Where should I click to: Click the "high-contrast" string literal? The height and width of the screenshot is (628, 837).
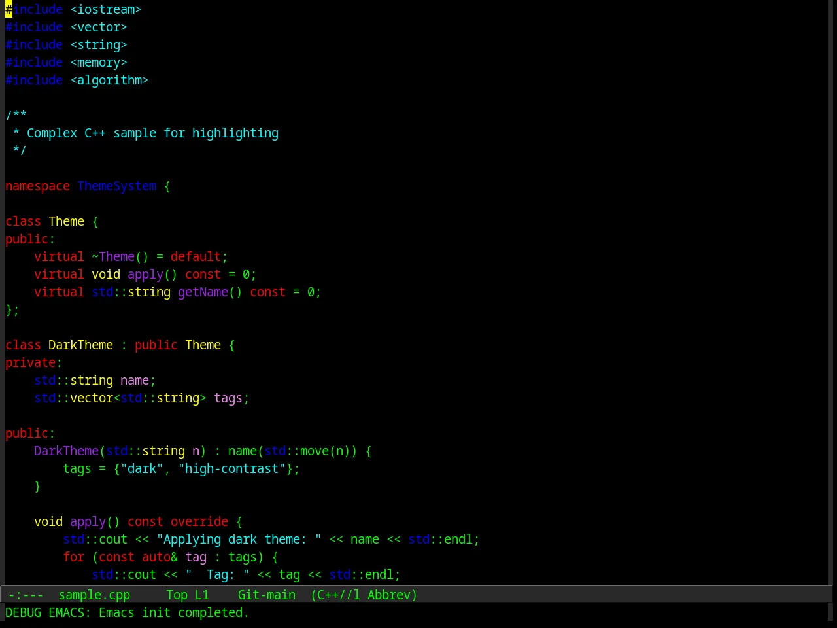pos(231,468)
